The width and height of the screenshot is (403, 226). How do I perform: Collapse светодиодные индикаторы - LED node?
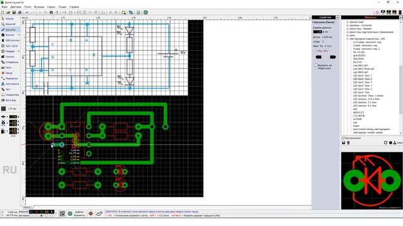[x=348, y=39]
